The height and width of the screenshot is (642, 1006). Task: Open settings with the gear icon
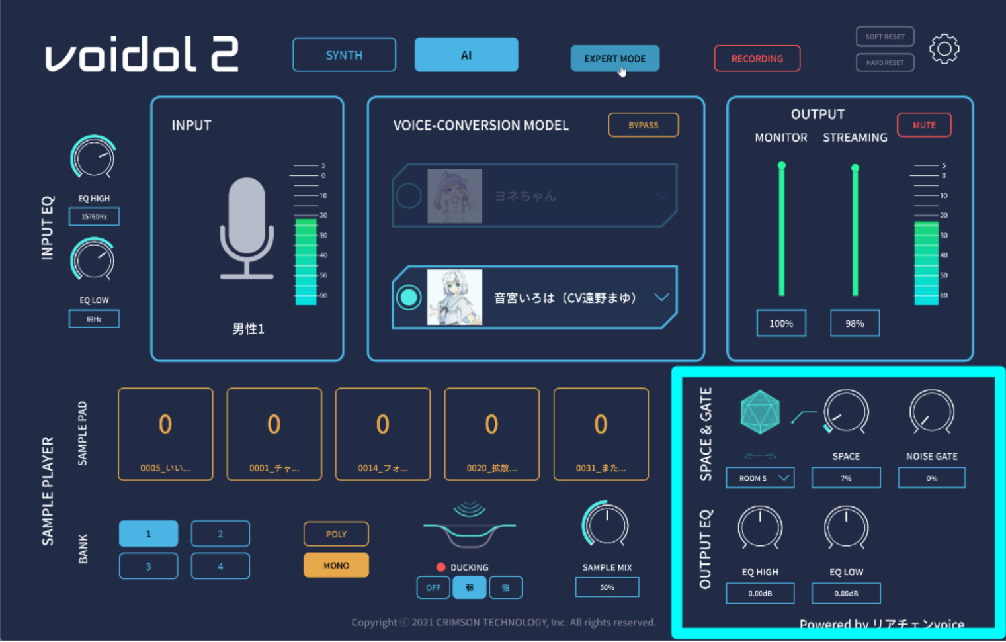click(944, 49)
